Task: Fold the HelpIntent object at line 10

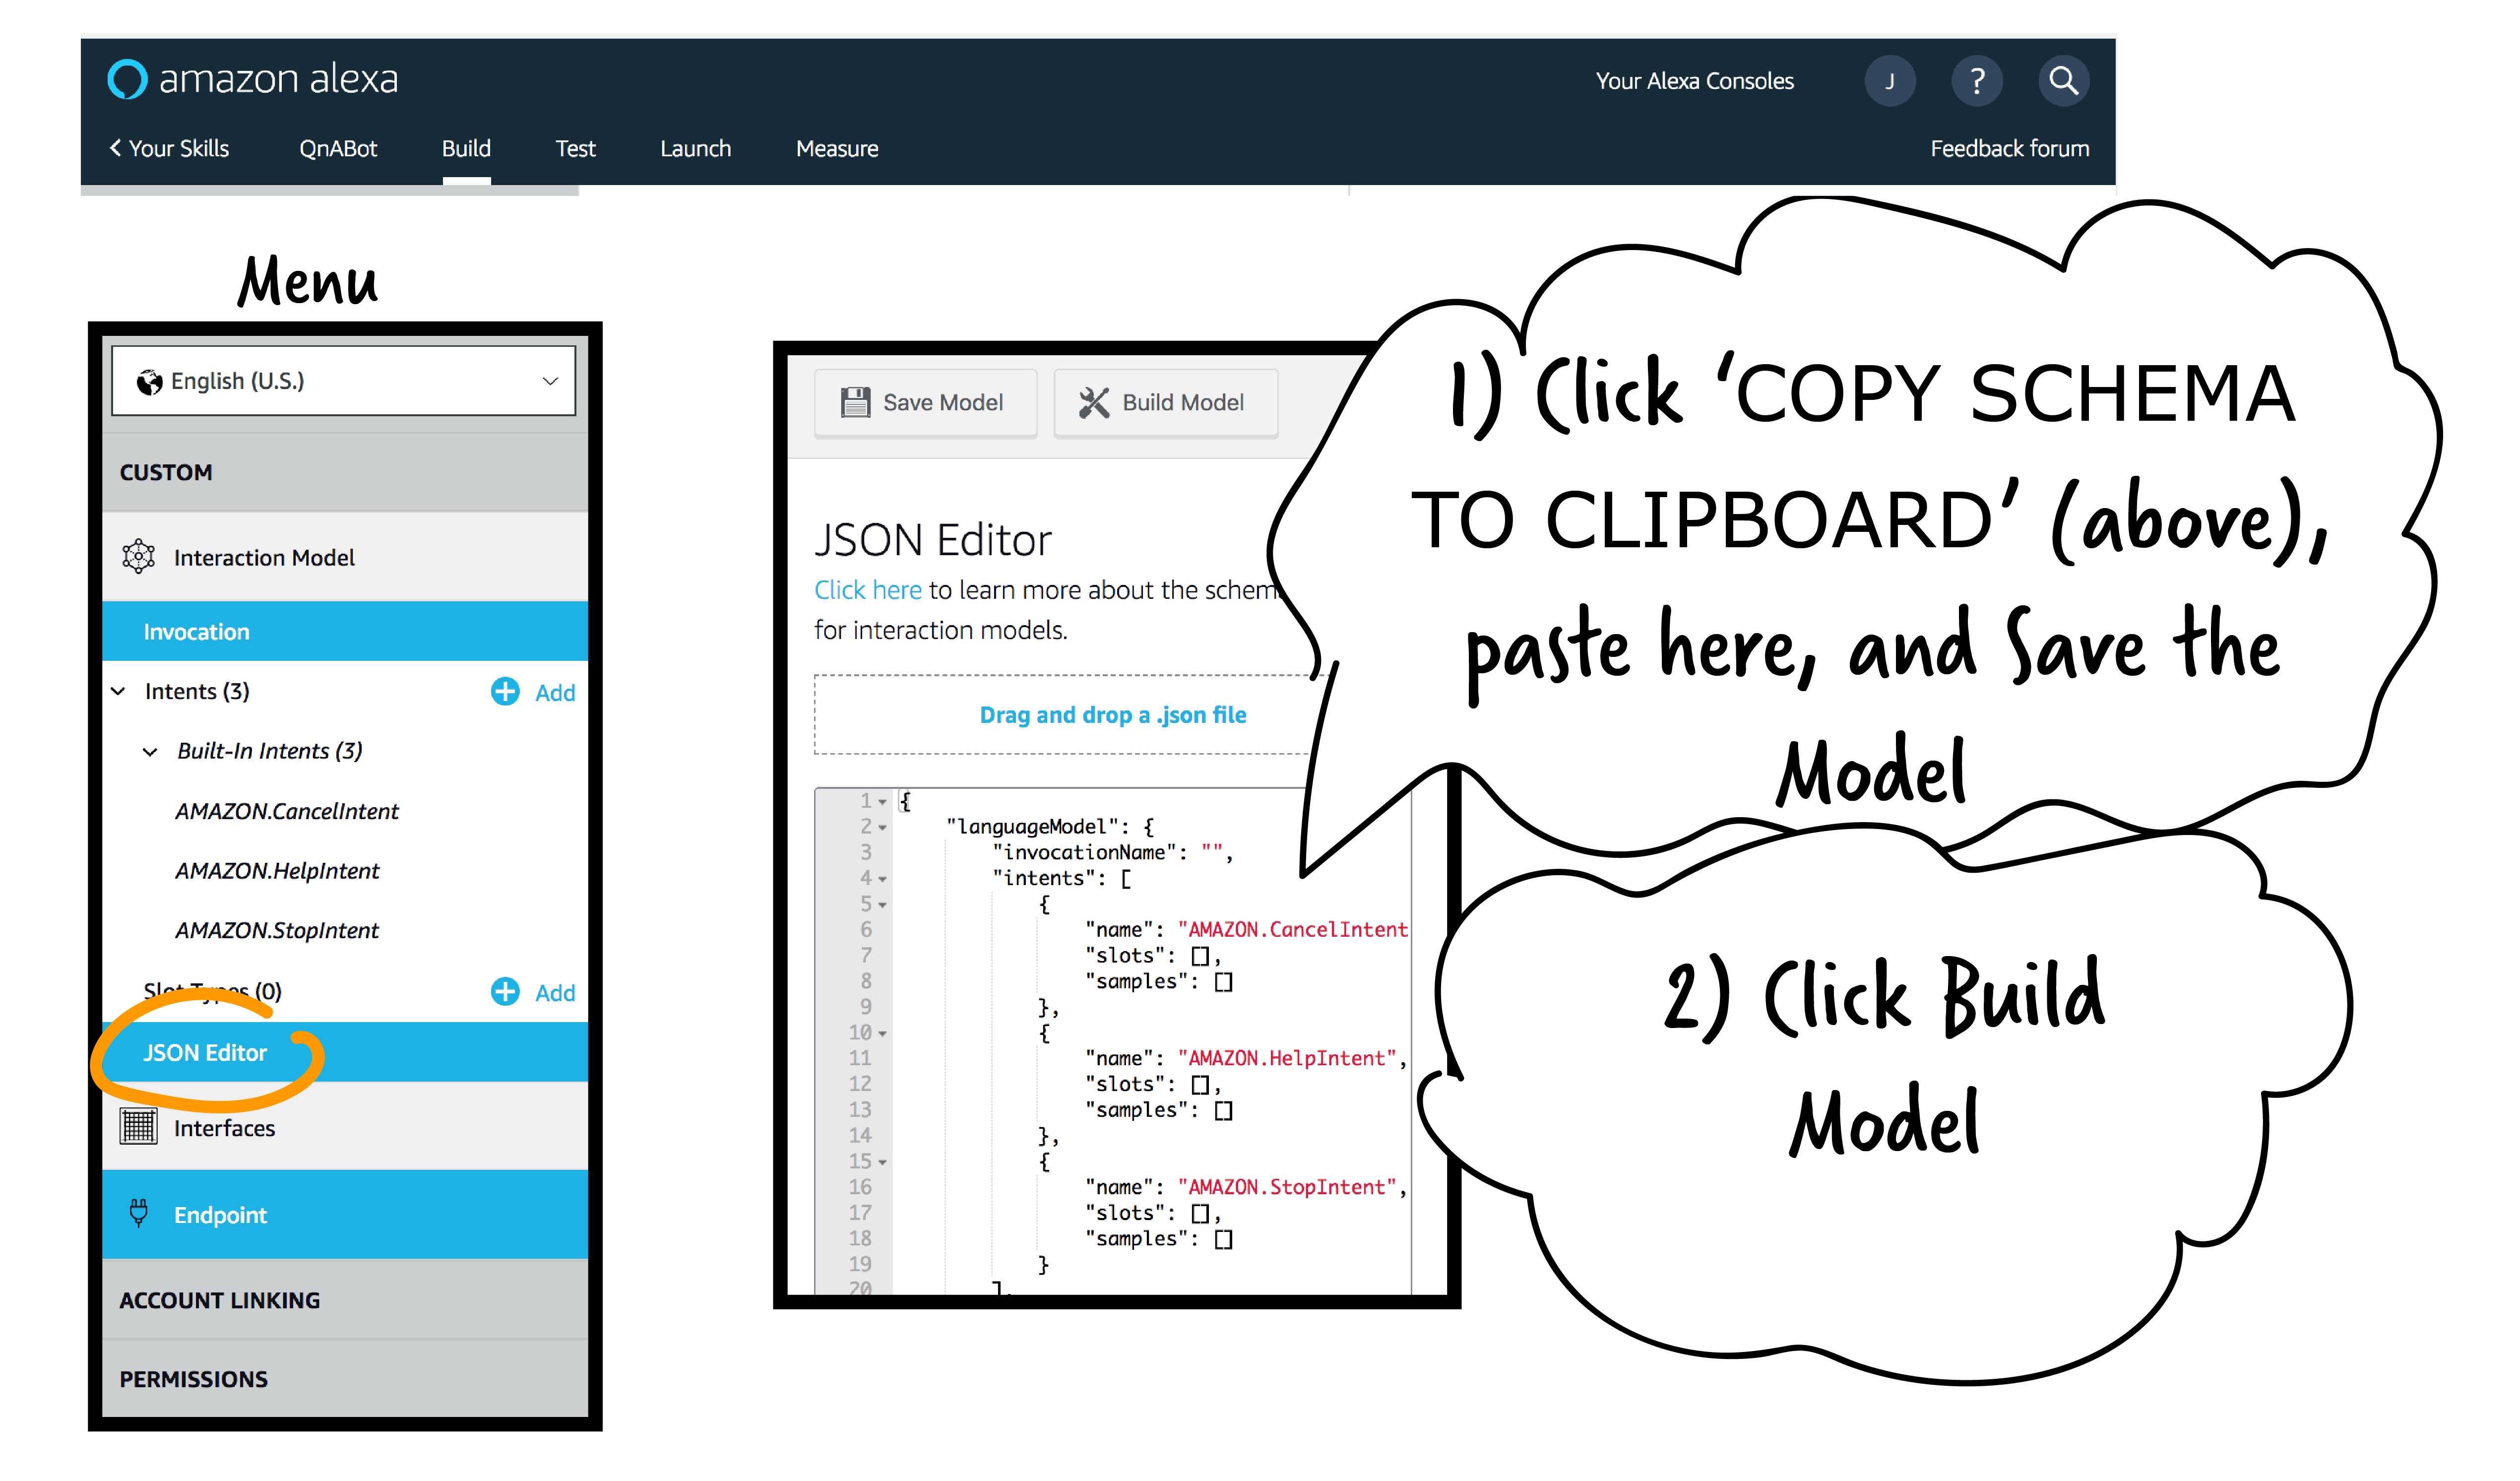Action: pos(883,1033)
